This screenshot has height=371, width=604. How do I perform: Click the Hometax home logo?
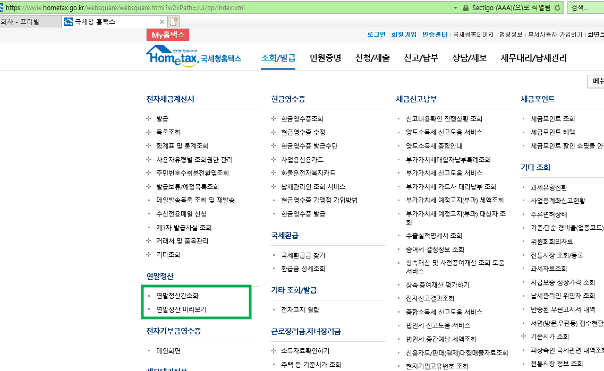point(194,56)
